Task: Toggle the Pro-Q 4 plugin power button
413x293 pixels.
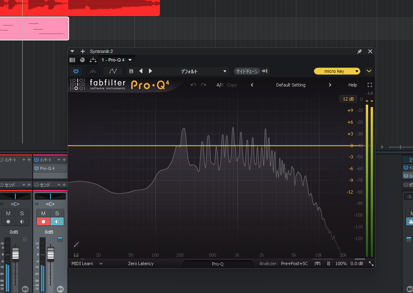Action: pyautogui.click(x=76, y=71)
